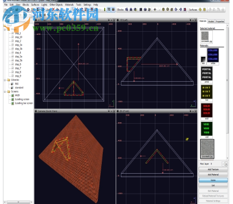Image resolution: width=233 pixels, height=204 pixels.
Task: Open the Help menu
Action: (95, 5)
